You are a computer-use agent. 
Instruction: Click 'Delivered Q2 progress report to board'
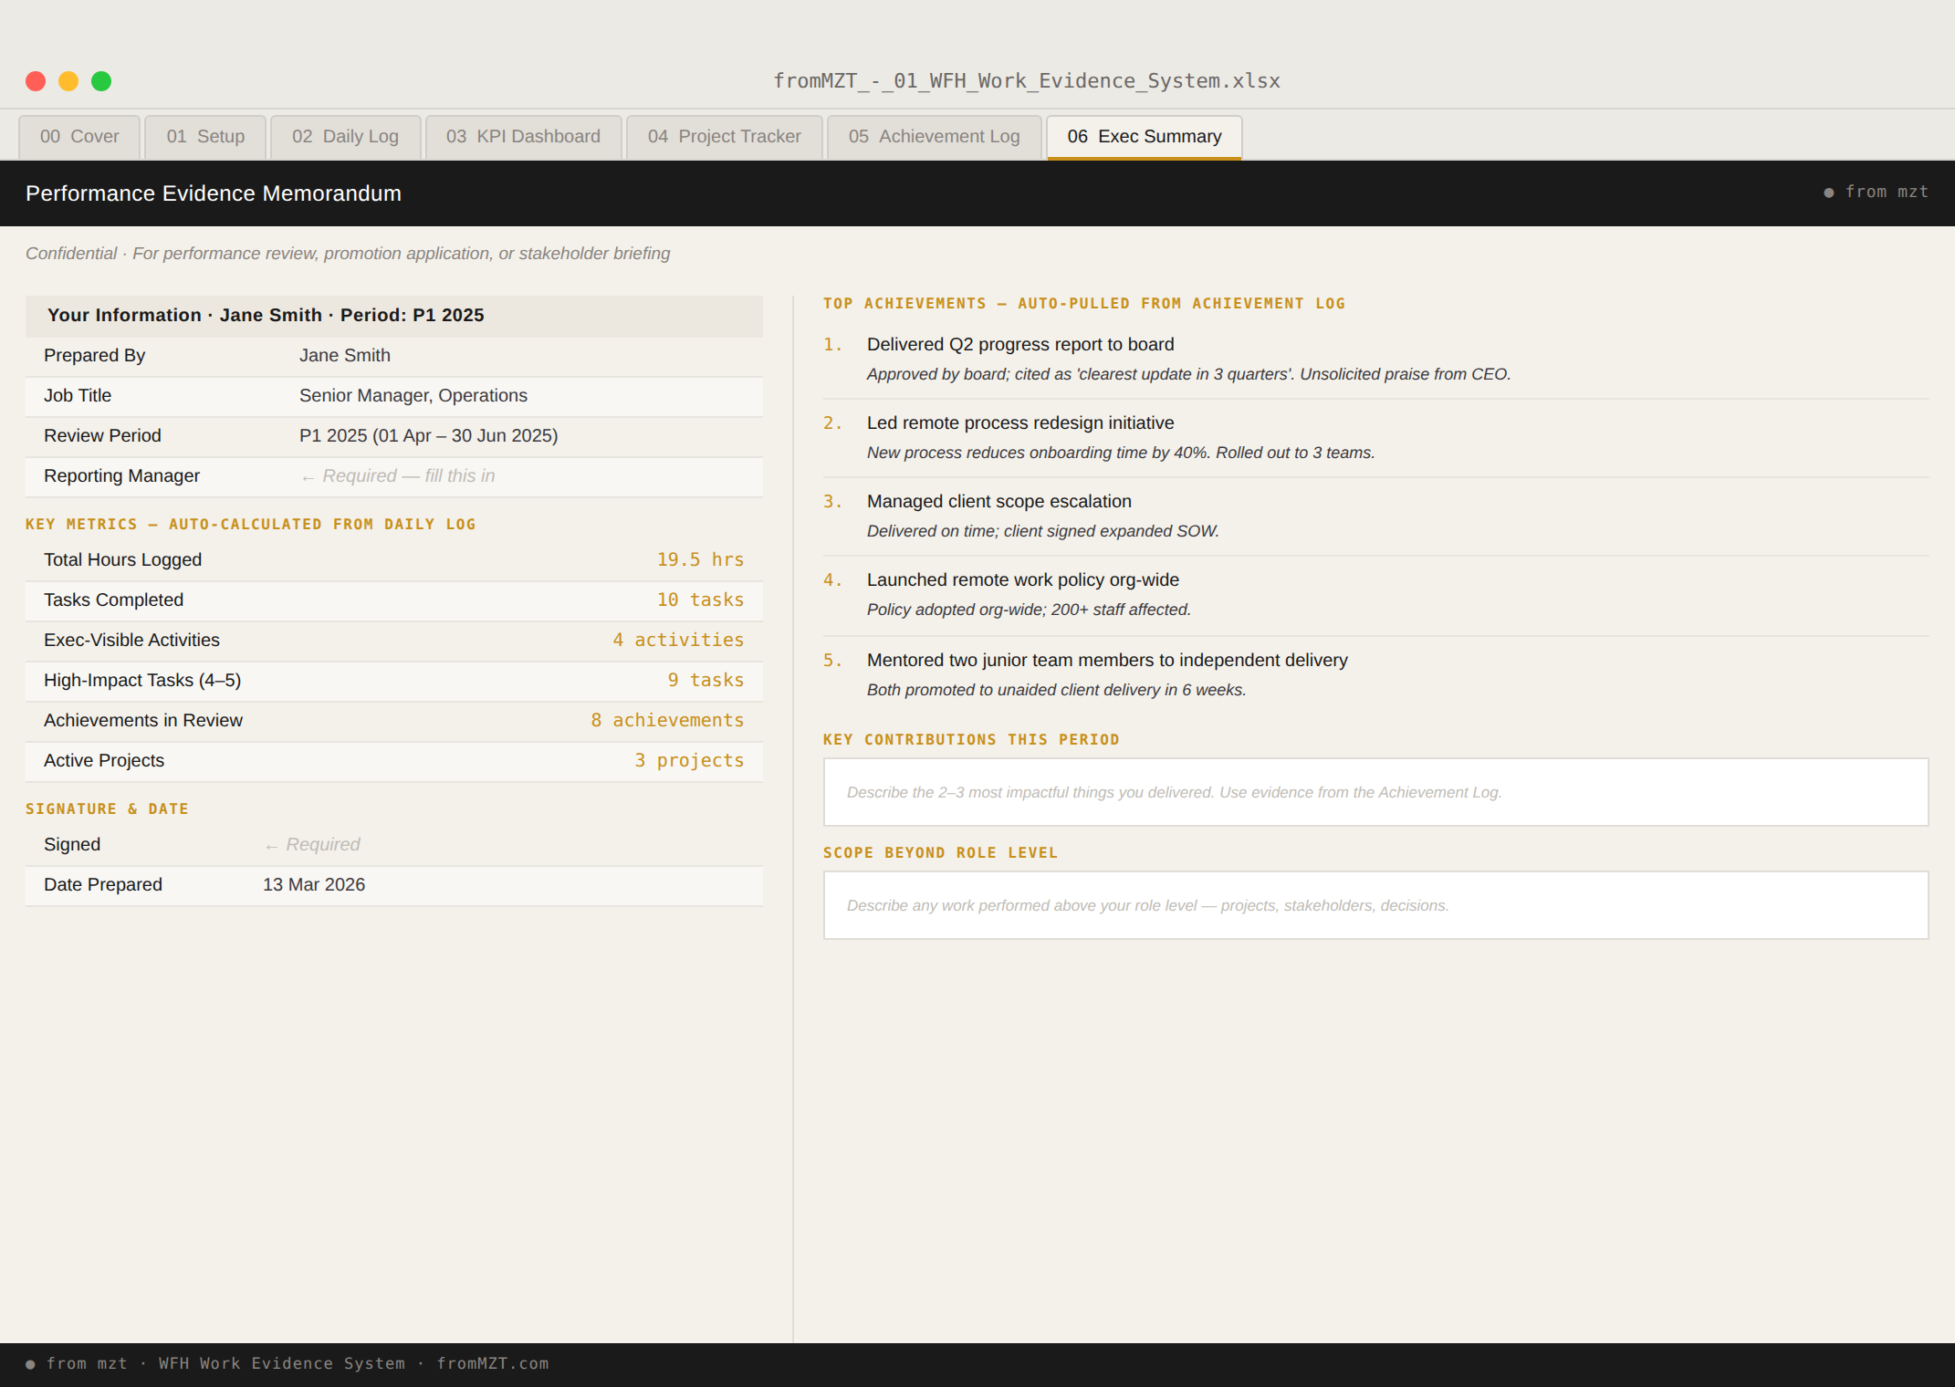[x=1020, y=345]
